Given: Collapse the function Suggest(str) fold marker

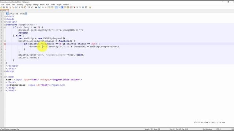Looking at the screenshot, I should (x=5, y=25).
